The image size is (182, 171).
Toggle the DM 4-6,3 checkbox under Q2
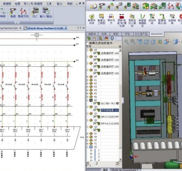[x=95, y=123]
